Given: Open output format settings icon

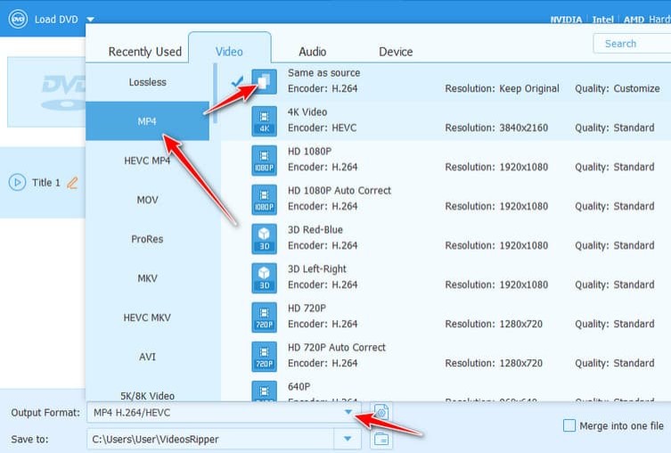Looking at the screenshot, I should 381,412.
